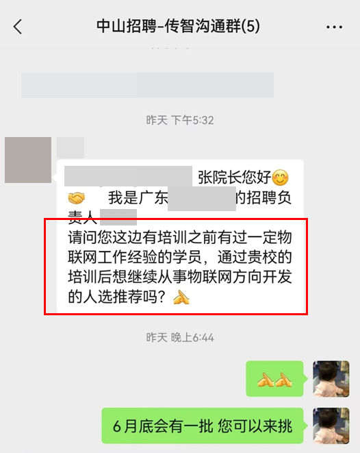Click the blurred sender name above the message bubble
Viewport: 360px width, 453px height.
(x=70, y=147)
